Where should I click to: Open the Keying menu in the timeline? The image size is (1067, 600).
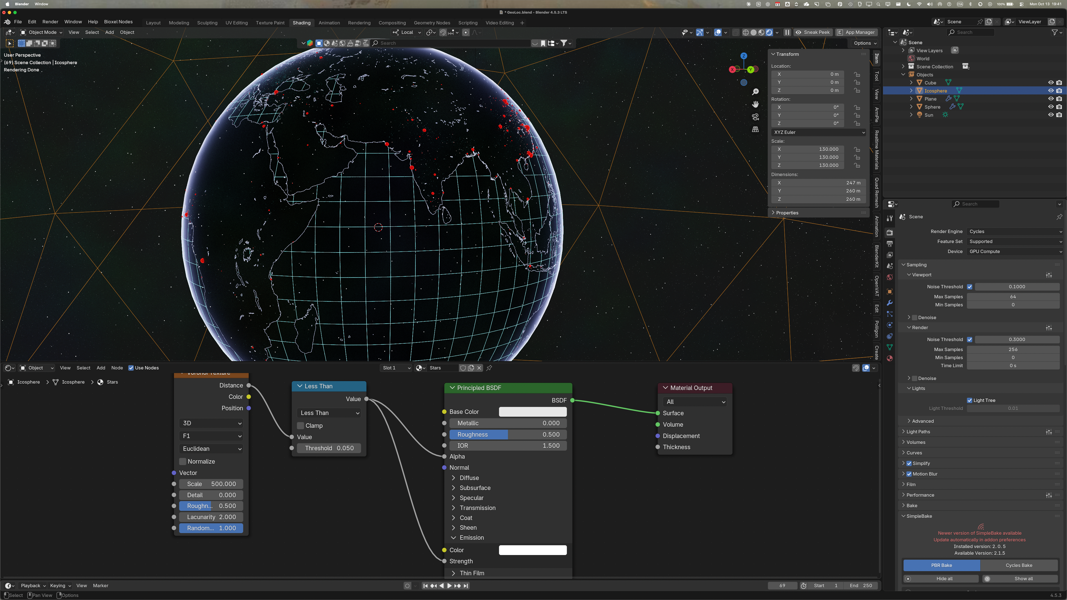[60, 586]
